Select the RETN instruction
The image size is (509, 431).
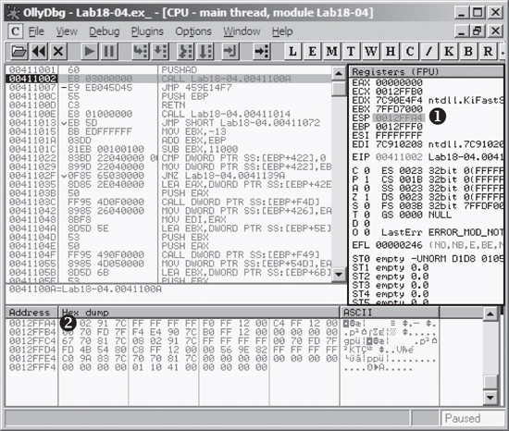tap(173, 105)
